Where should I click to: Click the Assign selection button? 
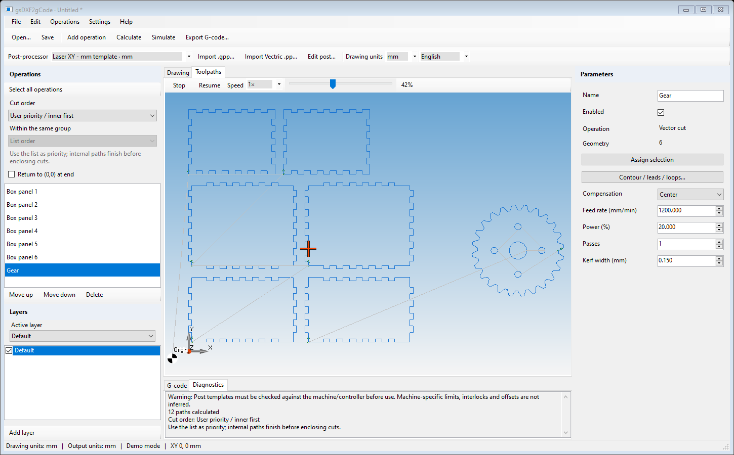tap(652, 160)
